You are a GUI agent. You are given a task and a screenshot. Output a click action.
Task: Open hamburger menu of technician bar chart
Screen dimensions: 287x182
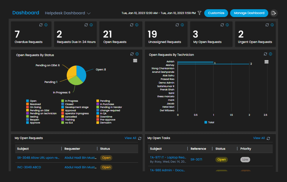(266, 62)
